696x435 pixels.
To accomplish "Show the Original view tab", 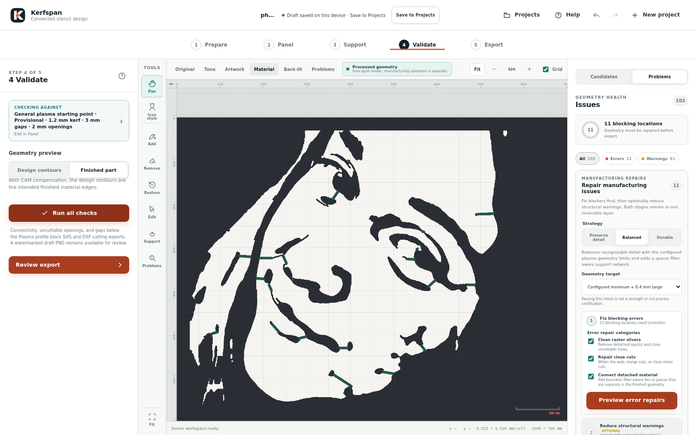I will click(185, 69).
